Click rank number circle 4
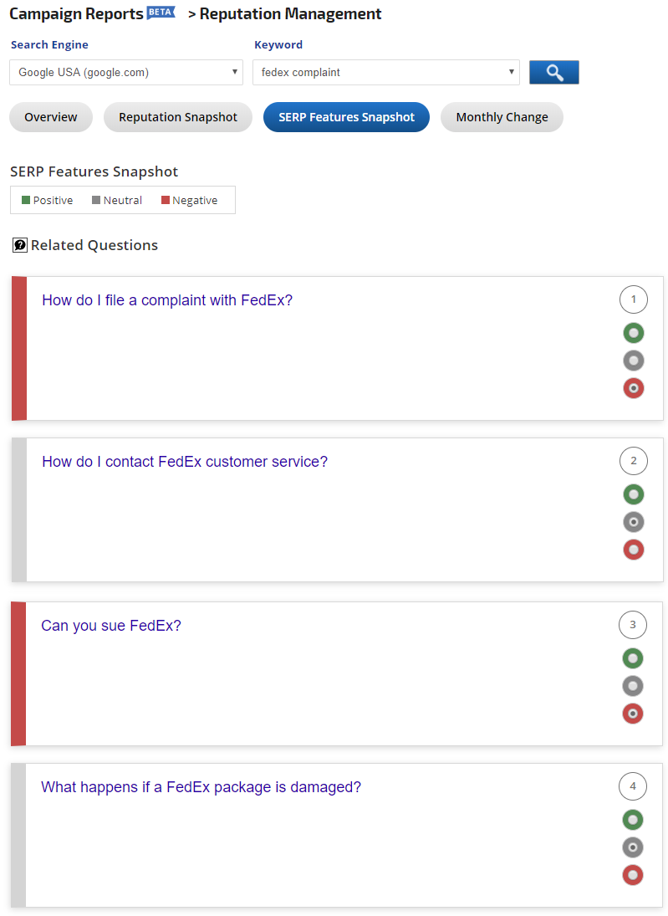Image resolution: width=668 pixels, height=916 pixels. (x=633, y=786)
